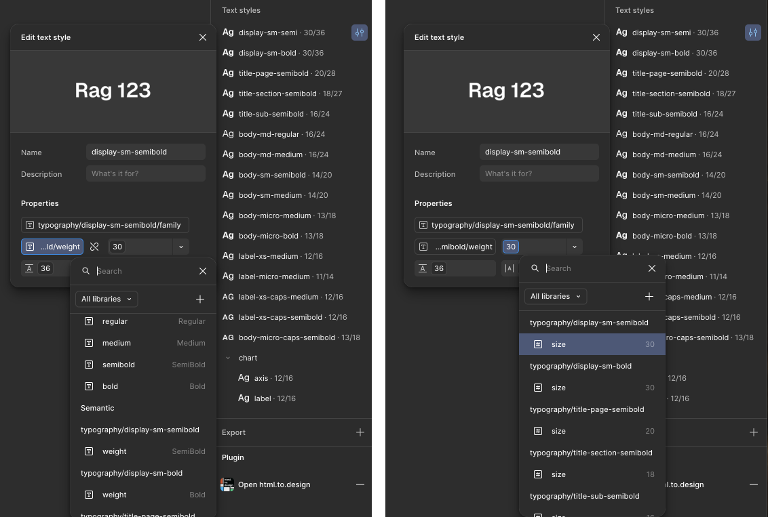Click the html.to.design plugin icon
768x517 pixels.
tap(227, 484)
